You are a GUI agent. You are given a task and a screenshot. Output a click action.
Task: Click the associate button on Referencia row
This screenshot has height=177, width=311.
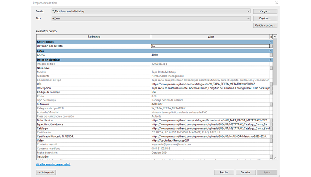tap(271, 104)
